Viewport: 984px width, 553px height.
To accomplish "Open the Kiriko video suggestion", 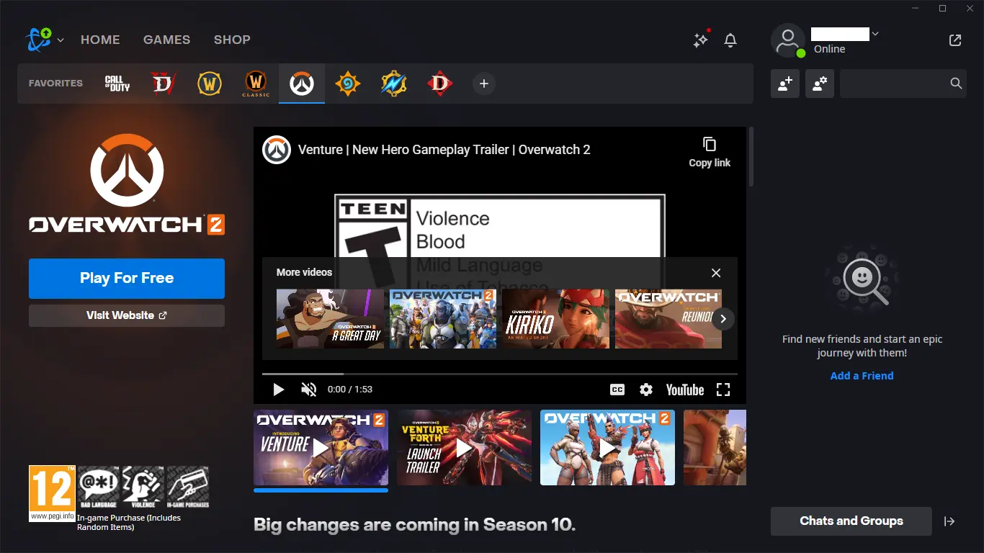I will (x=556, y=319).
